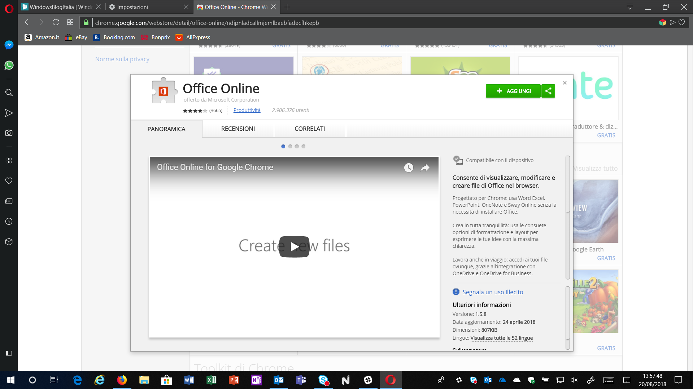This screenshot has height=389, width=693.
Task: Open Messenger in Opera sidebar
Action: coord(9,45)
